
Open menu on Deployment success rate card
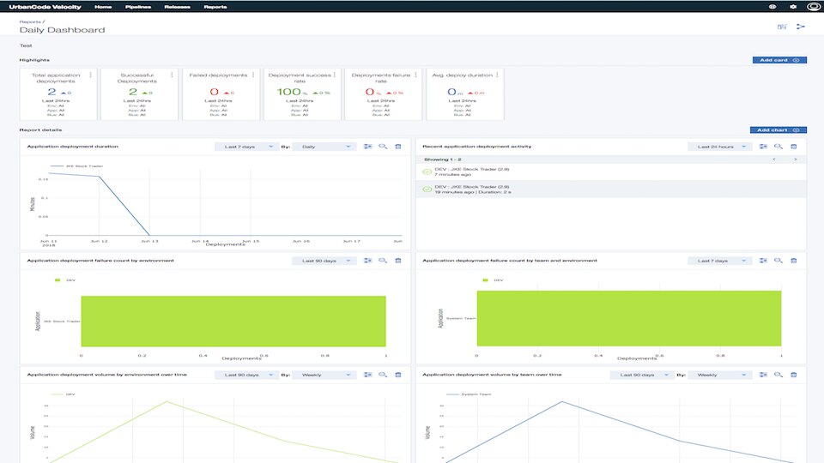335,75
